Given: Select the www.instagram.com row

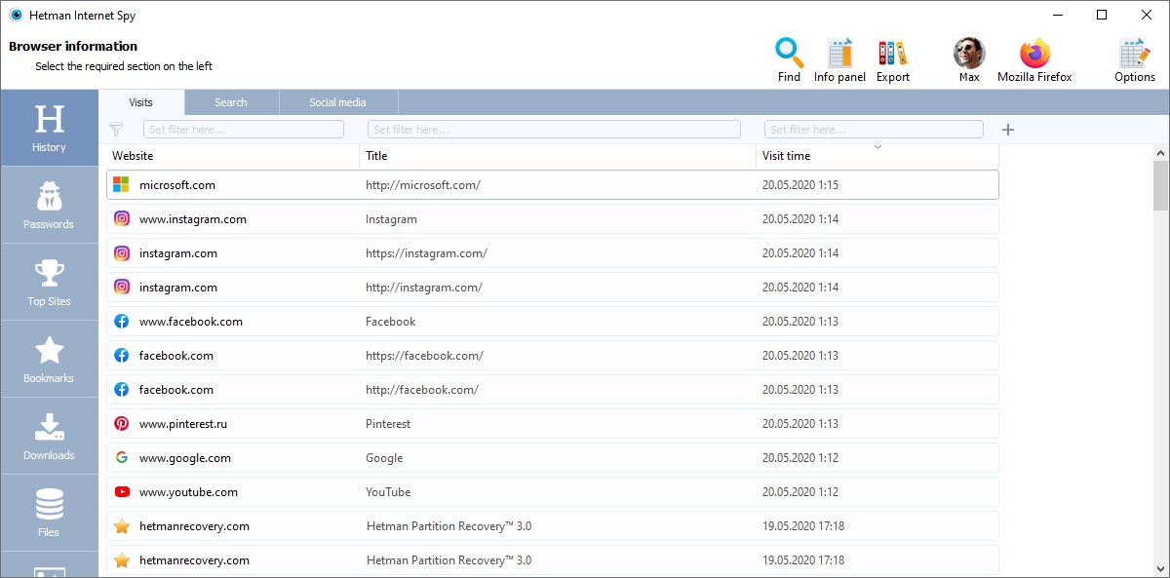Looking at the screenshot, I should pos(553,219).
